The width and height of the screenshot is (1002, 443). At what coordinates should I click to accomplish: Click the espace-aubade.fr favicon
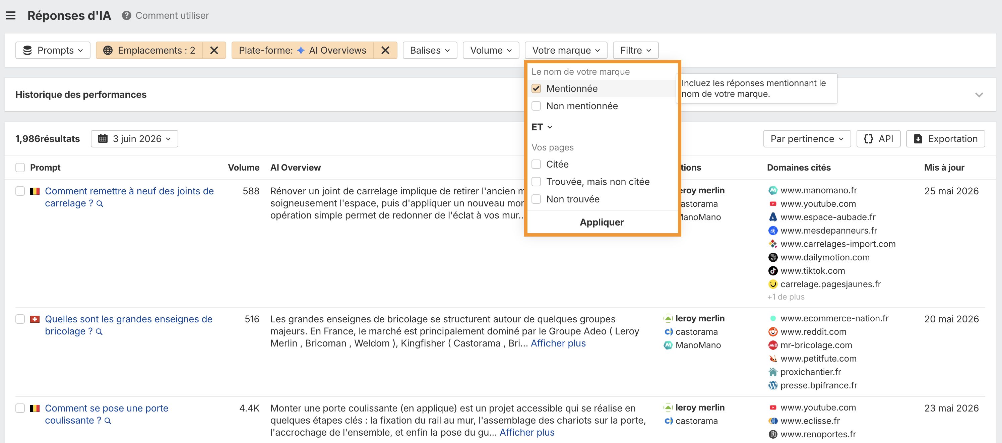click(x=773, y=217)
